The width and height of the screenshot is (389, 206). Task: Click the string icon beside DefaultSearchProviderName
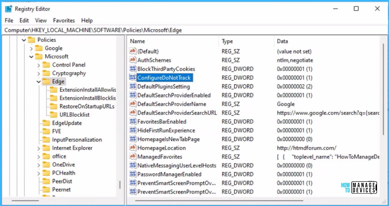pyautogui.click(x=133, y=104)
